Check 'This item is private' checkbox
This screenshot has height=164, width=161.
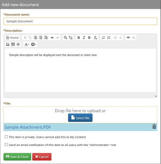point(6,137)
